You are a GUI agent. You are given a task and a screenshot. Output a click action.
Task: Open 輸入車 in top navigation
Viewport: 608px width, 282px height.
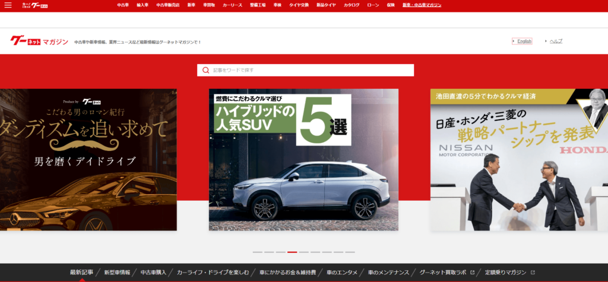(142, 5)
